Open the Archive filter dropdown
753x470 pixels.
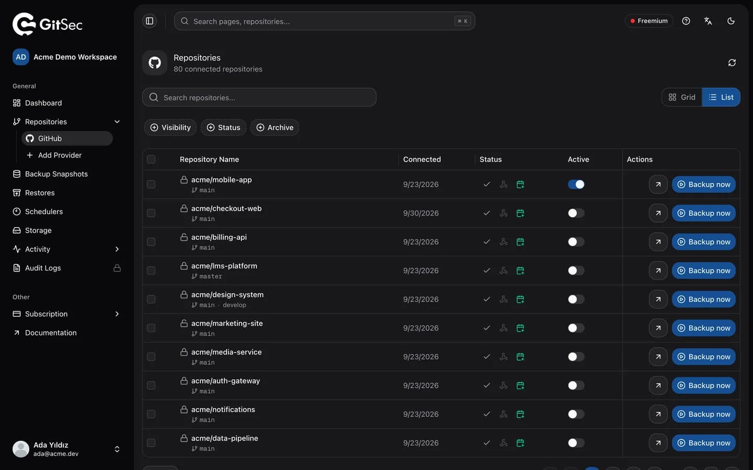coord(275,127)
